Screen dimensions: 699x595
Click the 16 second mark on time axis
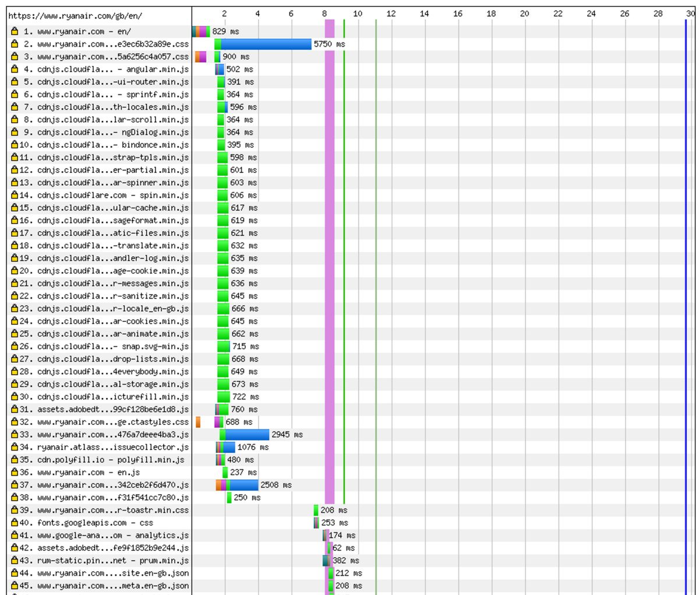click(x=458, y=13)
